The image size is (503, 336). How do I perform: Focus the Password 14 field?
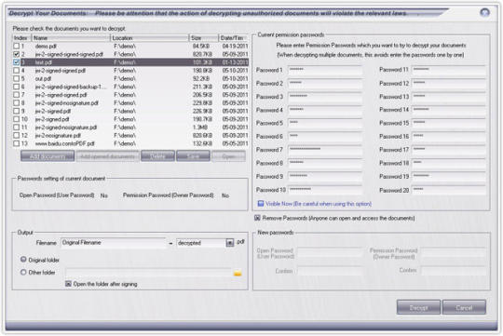pyautogui.click(x=449, y=110)
